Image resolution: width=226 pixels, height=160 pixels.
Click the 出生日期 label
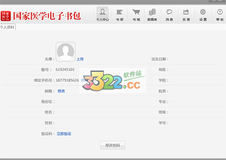click(160, 59)
